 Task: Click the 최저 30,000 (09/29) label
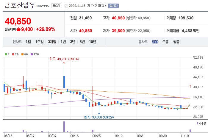(x=99, y=117)
